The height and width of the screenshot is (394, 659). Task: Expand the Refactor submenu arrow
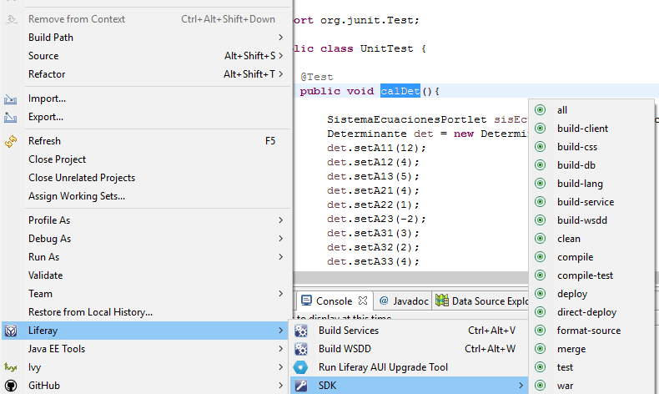pyautogui.click(x=281, y=74)
